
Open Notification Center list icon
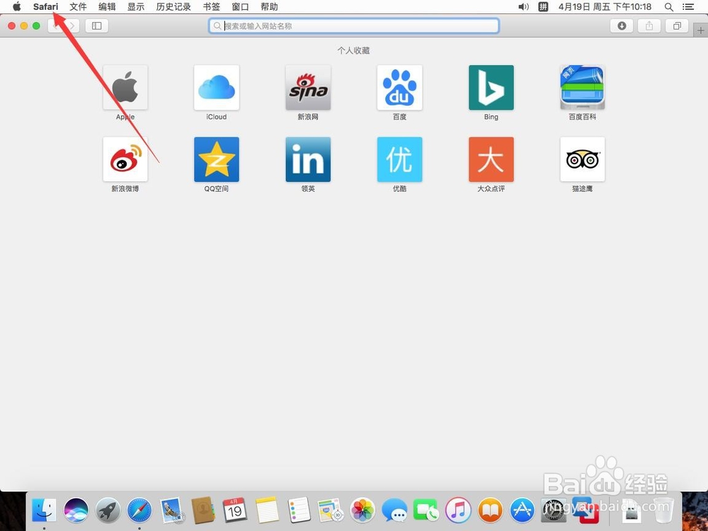[x=688, y=7]
